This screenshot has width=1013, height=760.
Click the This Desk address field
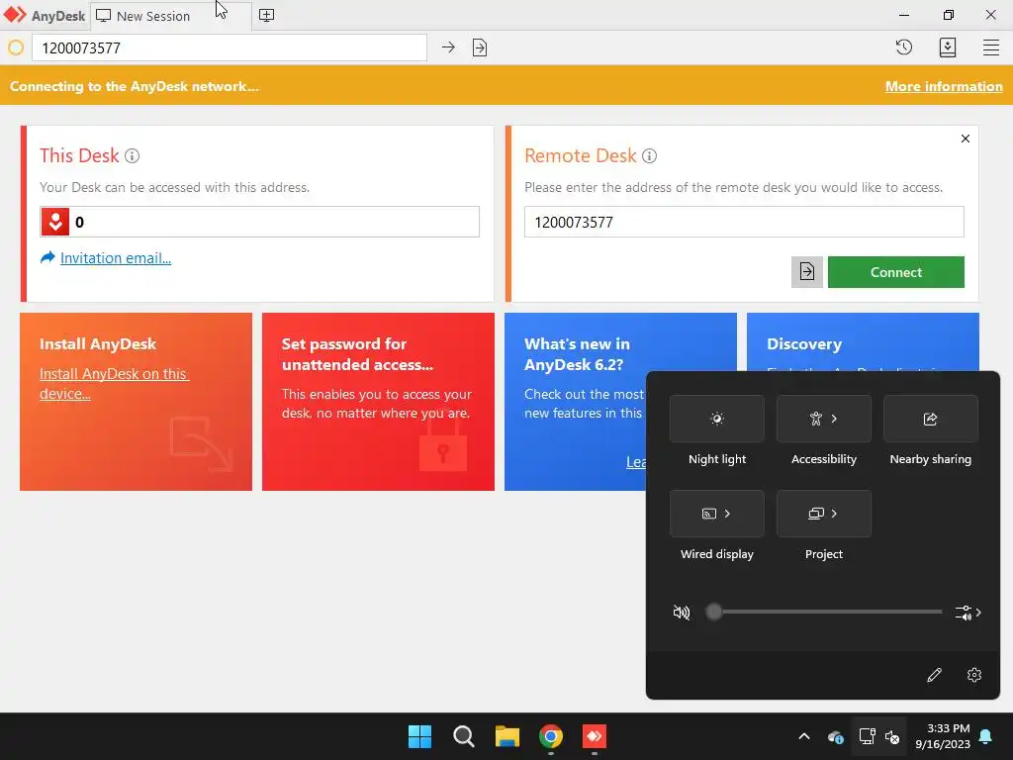260,222
